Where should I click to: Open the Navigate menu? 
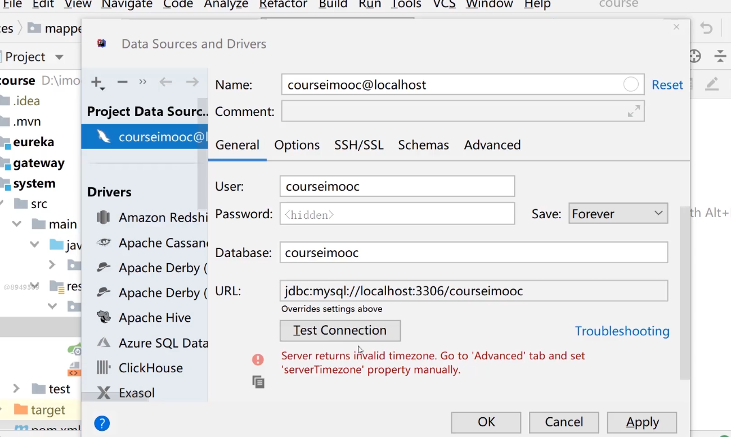tap(127, 4)
